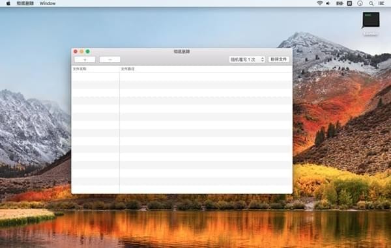Click the clock-shaped menu bar icon
This screenshot has width=391, height=248.
(360, 3)
